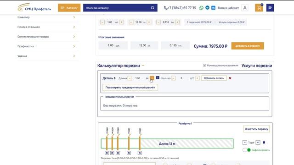294x165 pixels.
Task: Decrease Деталь 1 Длина value
Action: click(x=130, y=78)
